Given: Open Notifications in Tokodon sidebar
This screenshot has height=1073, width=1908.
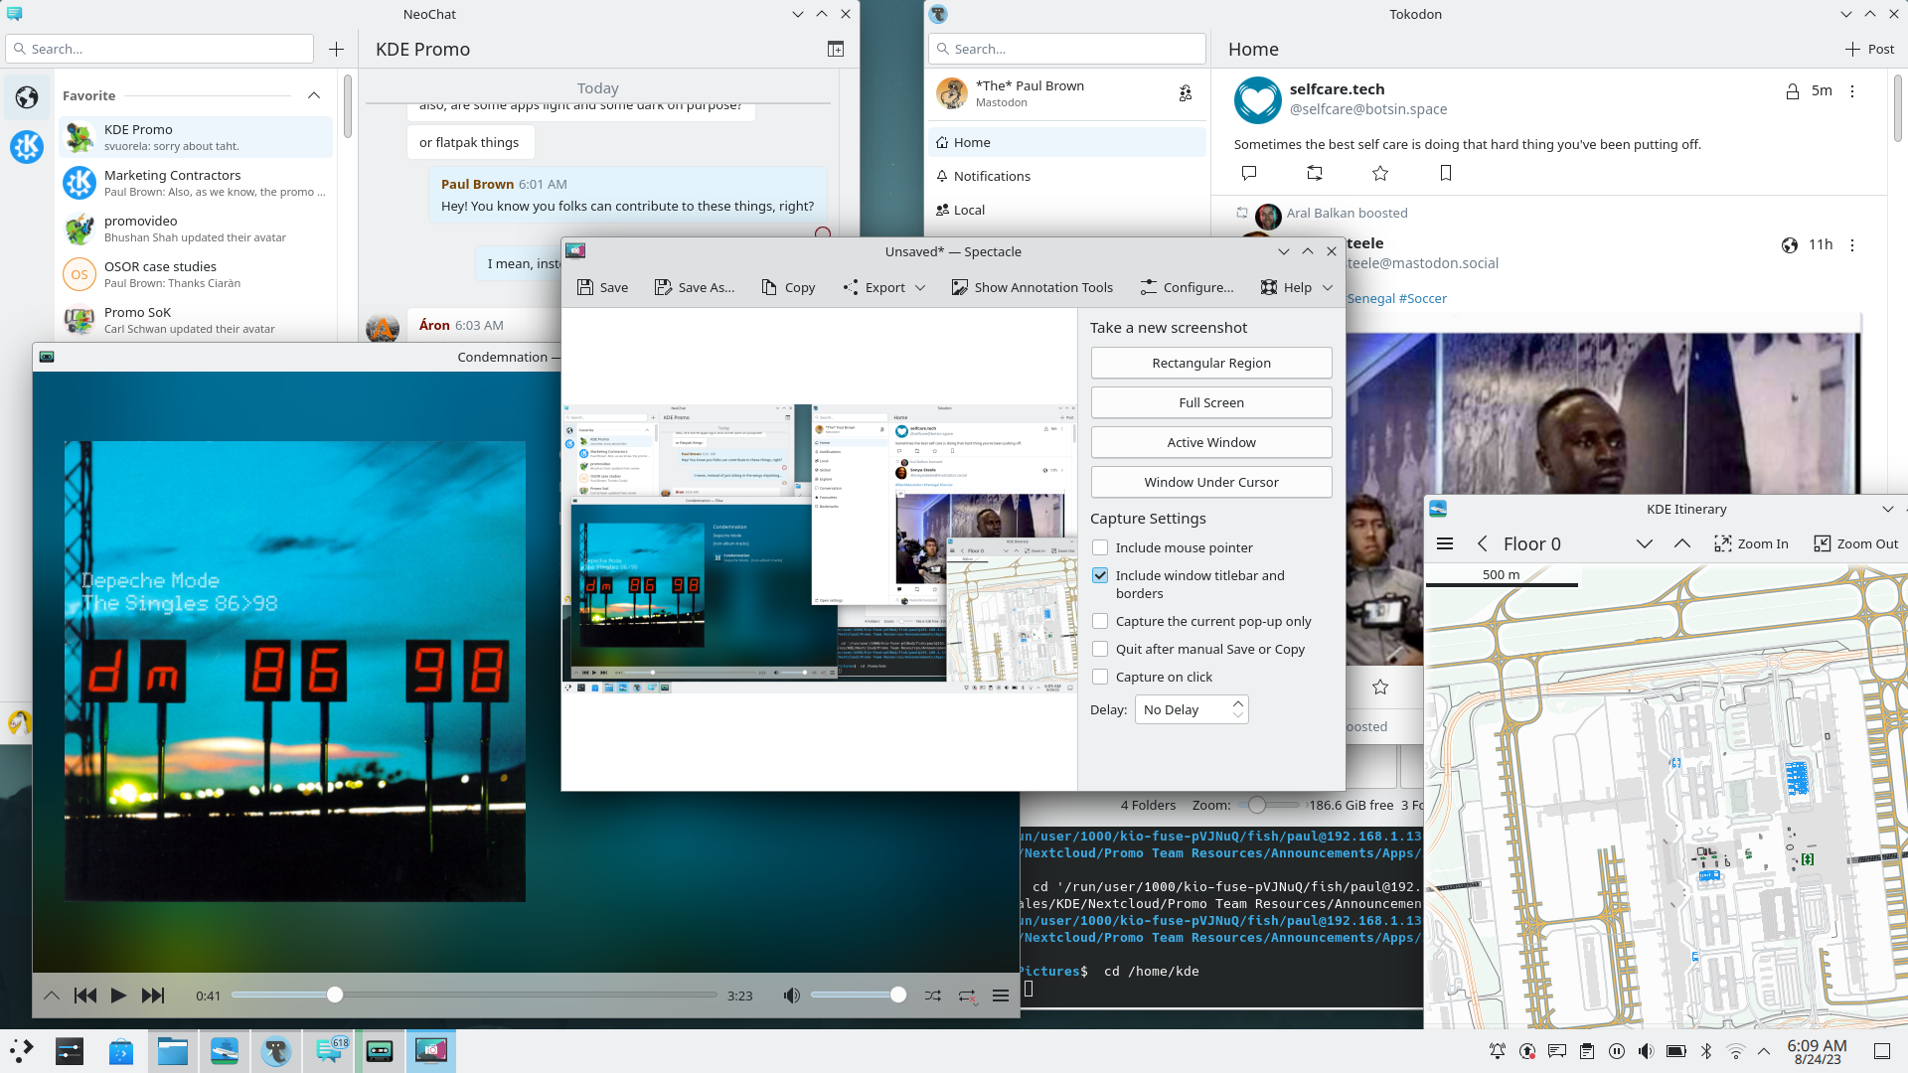Looking at the screenshot, I should click(x=991, y=176).
